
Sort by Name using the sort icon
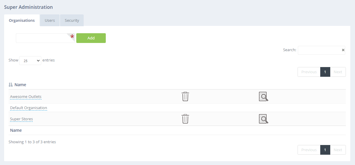pyautogui.click(x=11, y=85)
